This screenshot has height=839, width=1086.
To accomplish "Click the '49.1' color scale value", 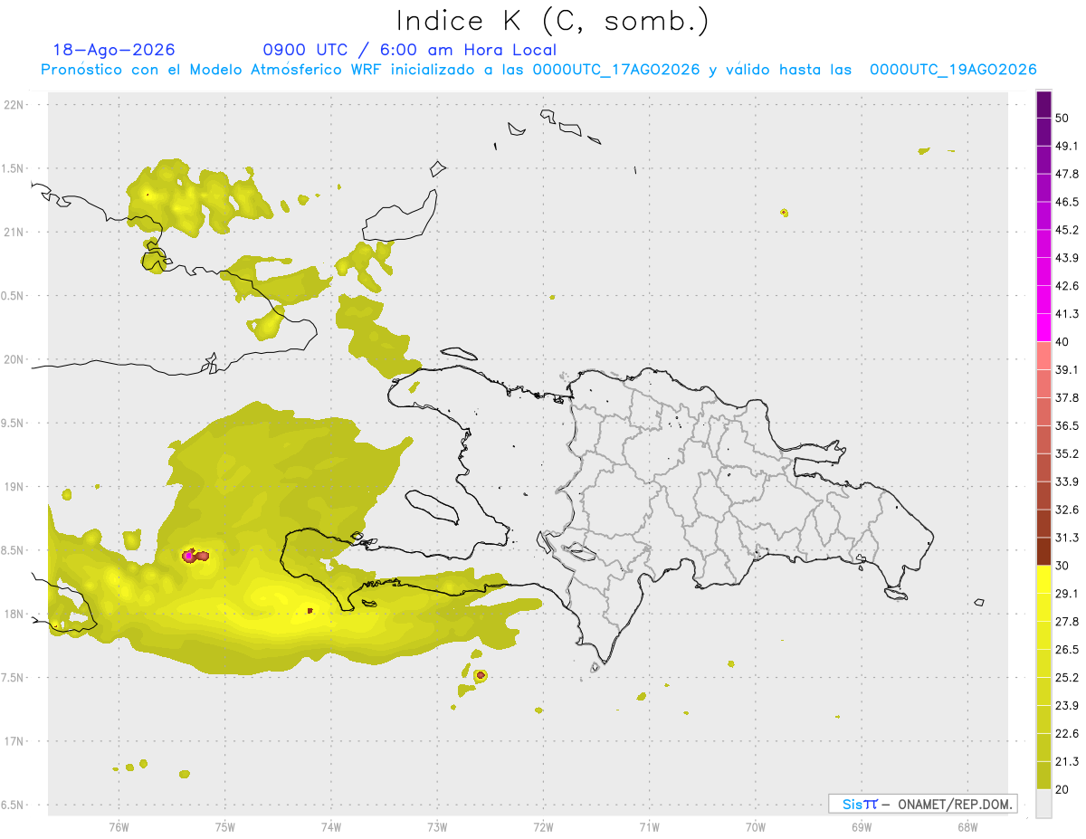I will point(1067,146).
